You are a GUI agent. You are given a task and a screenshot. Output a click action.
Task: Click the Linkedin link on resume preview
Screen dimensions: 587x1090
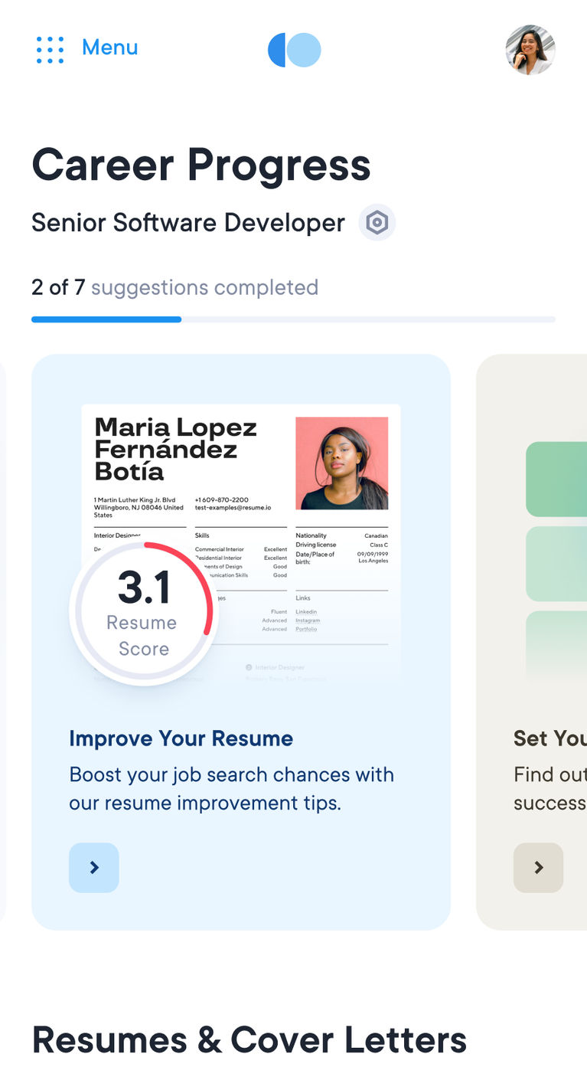click(306, 612)
